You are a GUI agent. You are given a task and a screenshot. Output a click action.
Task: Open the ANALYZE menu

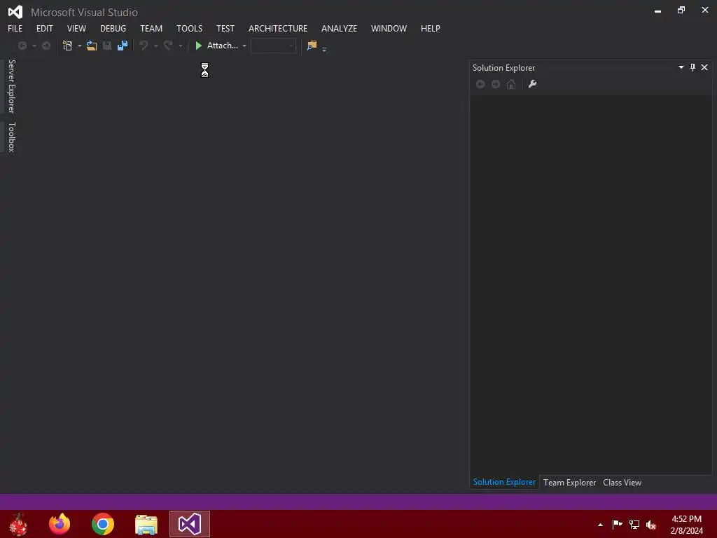coord(339,28)
